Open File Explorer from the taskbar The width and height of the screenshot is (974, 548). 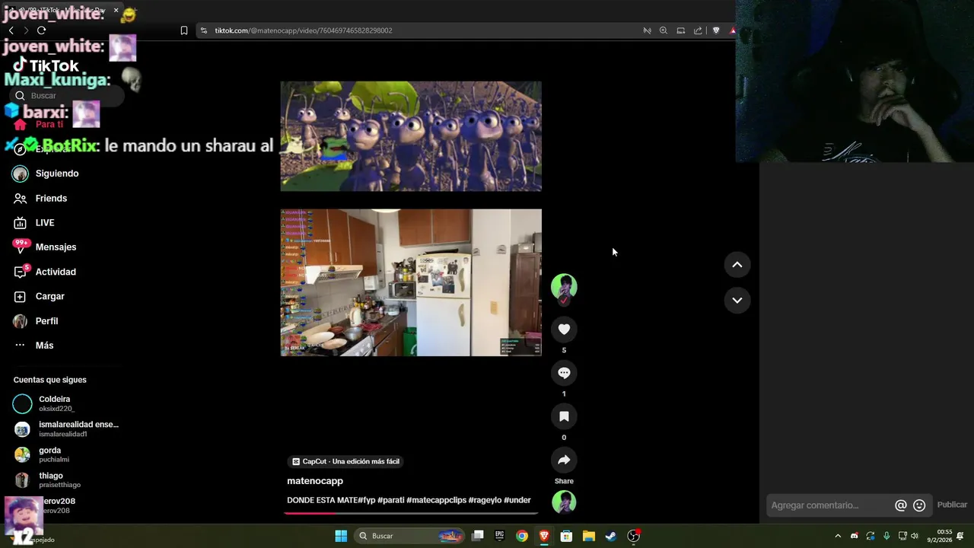[588, 536]
